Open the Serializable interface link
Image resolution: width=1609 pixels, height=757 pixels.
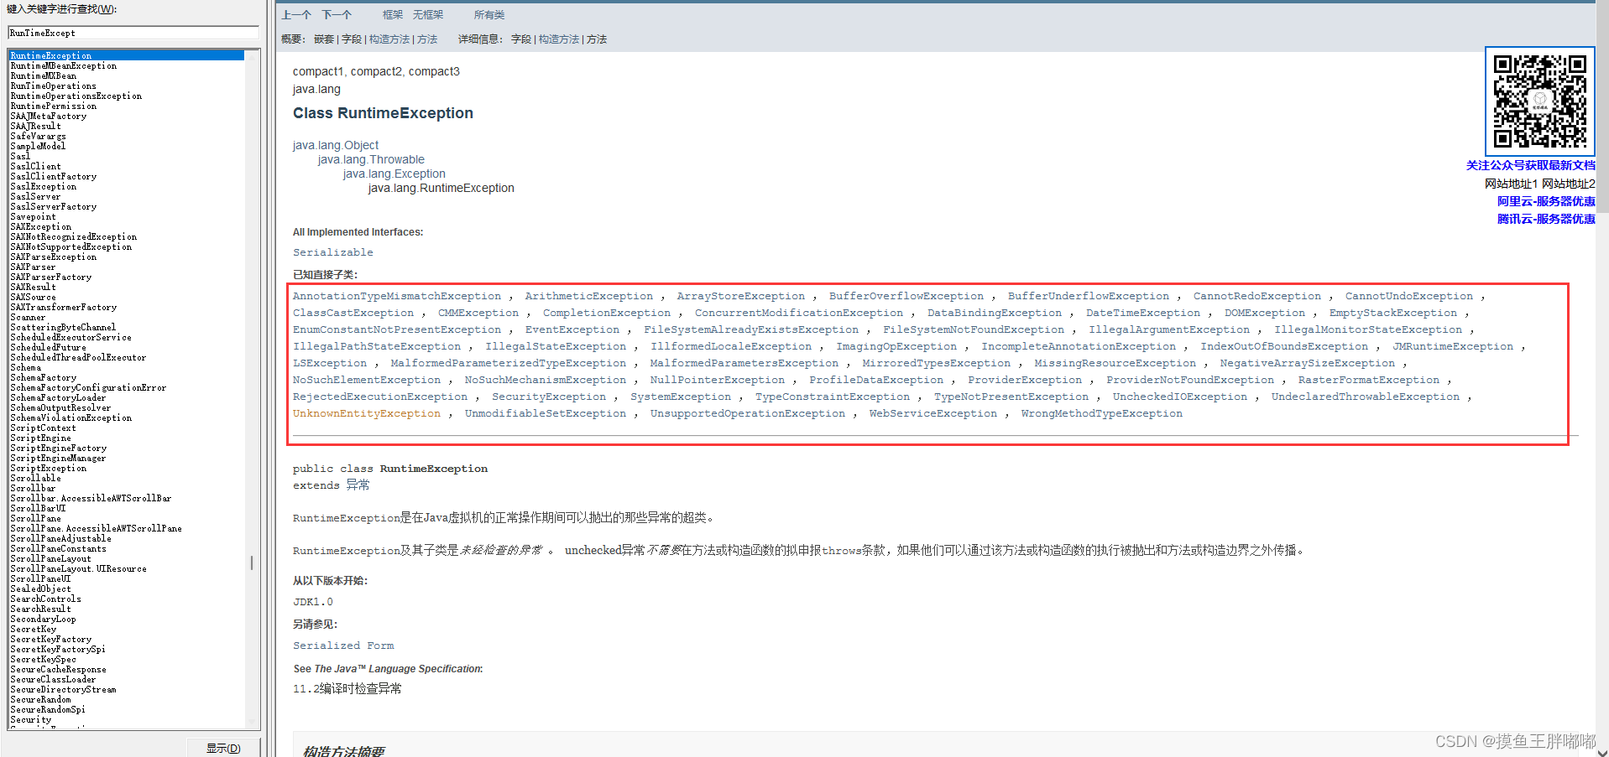tap(333, 252)
